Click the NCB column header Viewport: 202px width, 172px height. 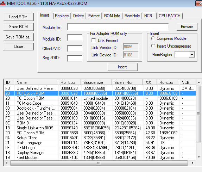click(x=188, y=82)
